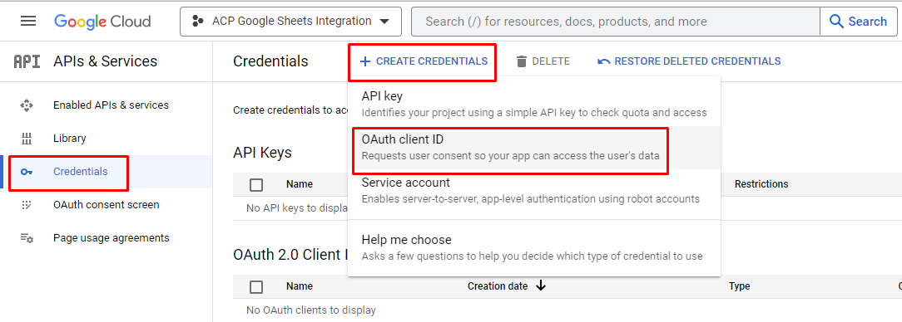Click the APIs & Services heading
This screenshot has width=902, height=322.
pyautogui.click(x=106, y=61)
